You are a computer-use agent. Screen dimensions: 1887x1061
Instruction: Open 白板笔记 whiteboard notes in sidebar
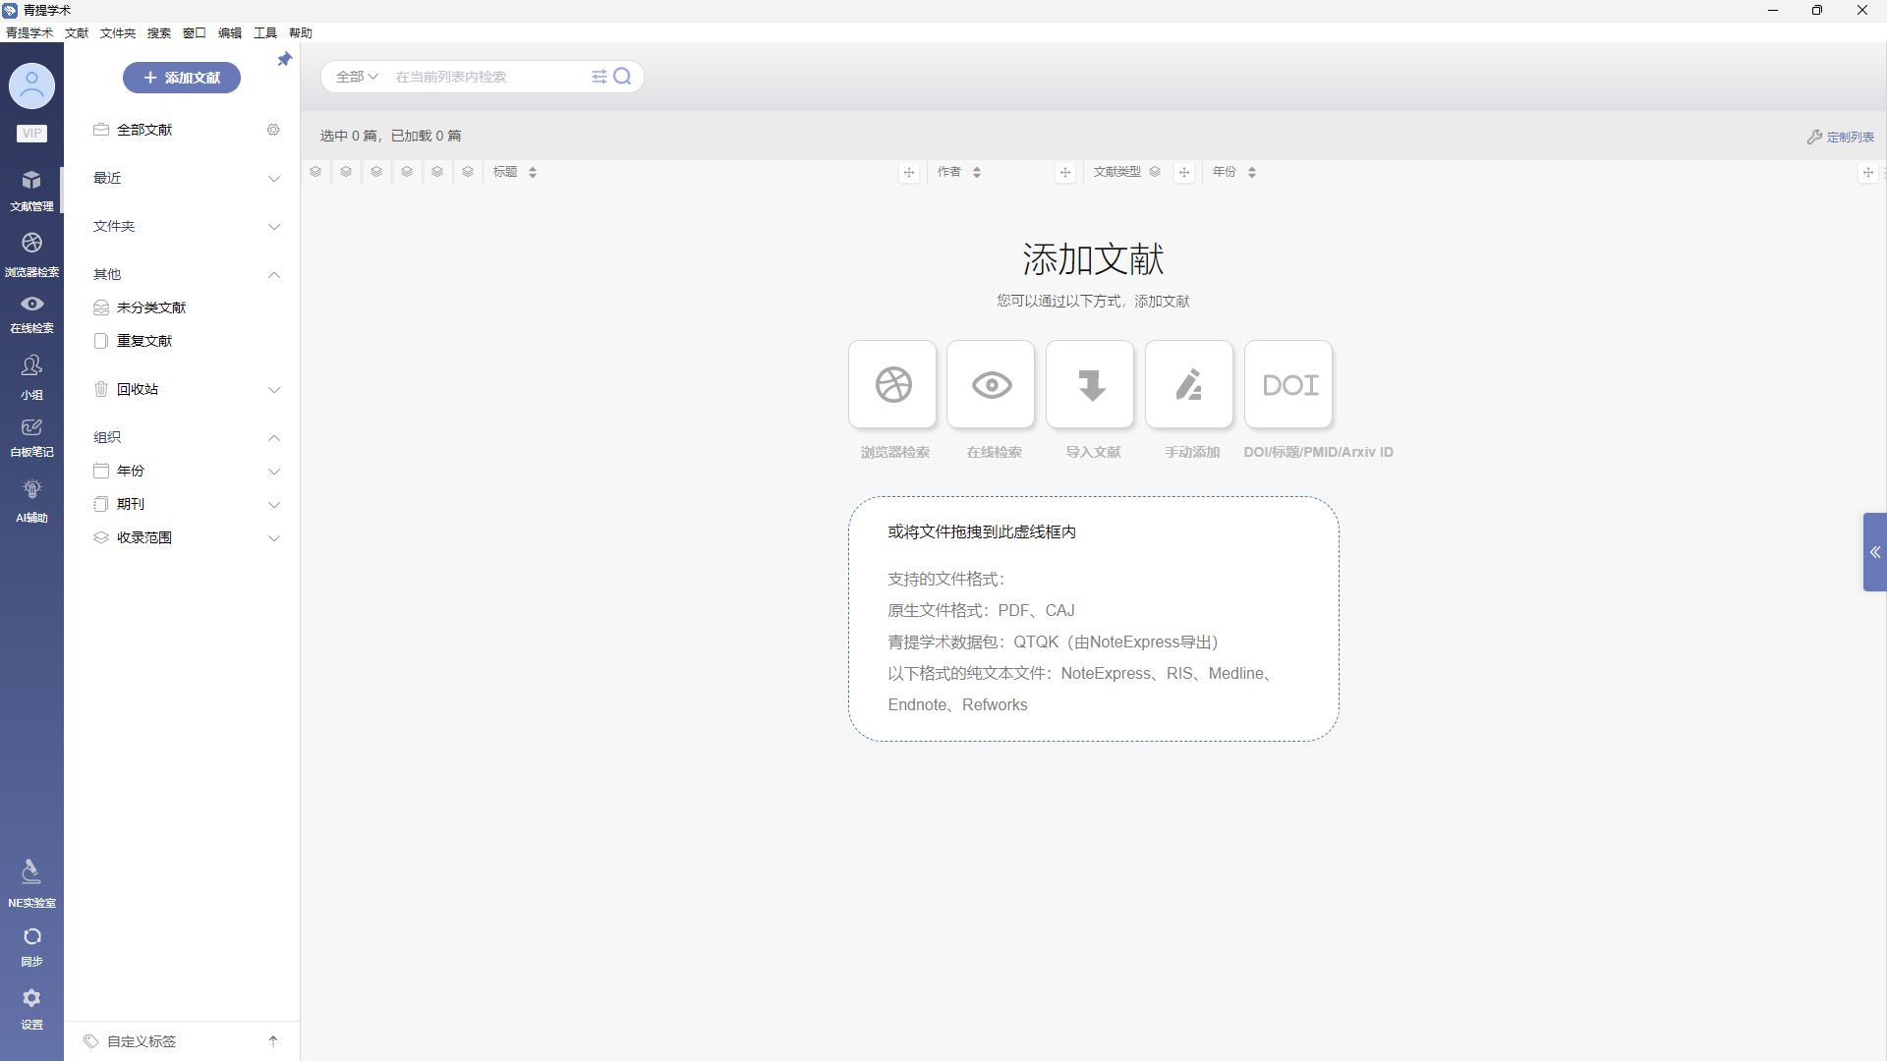click(x=31, y=437)
